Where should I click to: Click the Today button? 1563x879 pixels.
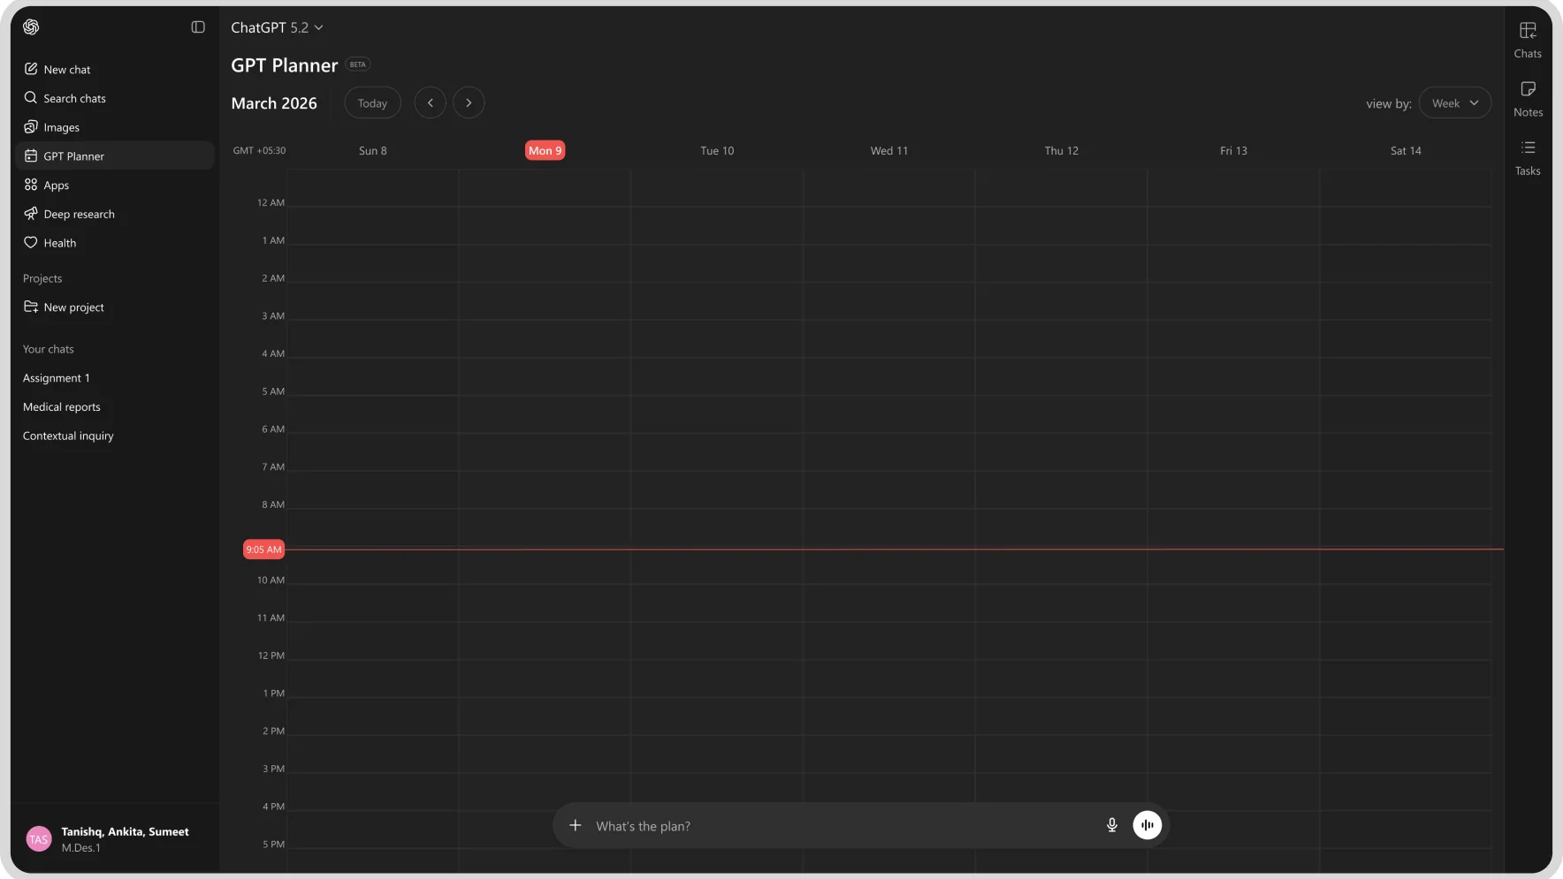click(x=372, y=103)
